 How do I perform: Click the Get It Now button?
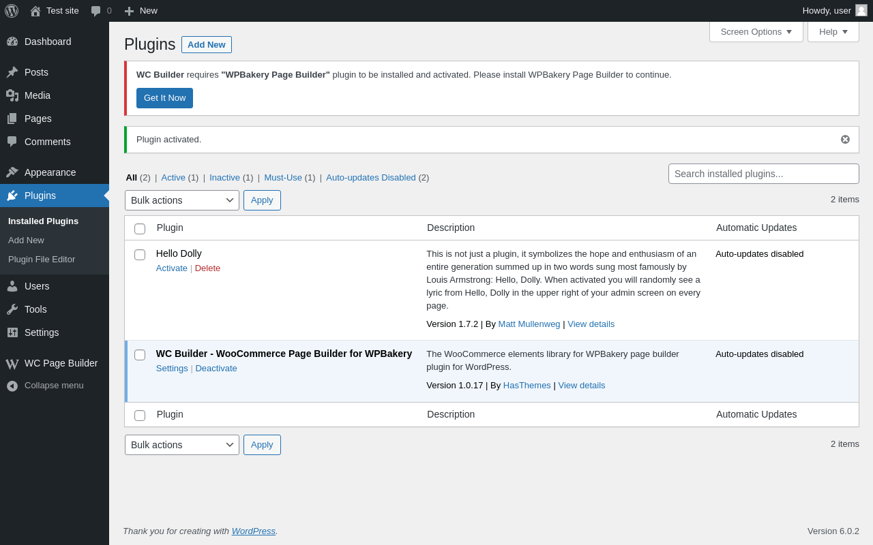point(164,98)
